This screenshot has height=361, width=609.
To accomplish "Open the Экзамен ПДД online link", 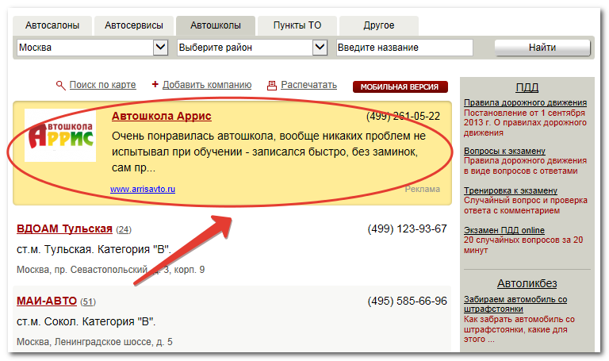I will pyautogui.click(x=504, y=230).
